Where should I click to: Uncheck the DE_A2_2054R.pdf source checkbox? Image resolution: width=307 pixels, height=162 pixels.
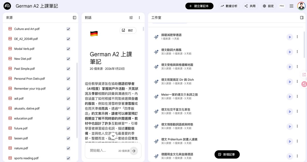point(68,39)
